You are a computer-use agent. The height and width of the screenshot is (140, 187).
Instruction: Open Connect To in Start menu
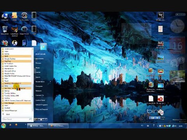(x=40, y=95)
